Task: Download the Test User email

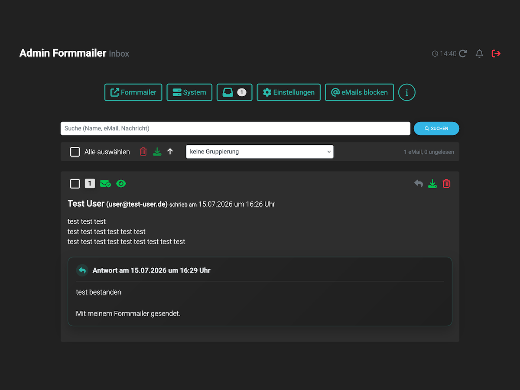Action: [432, 184]
